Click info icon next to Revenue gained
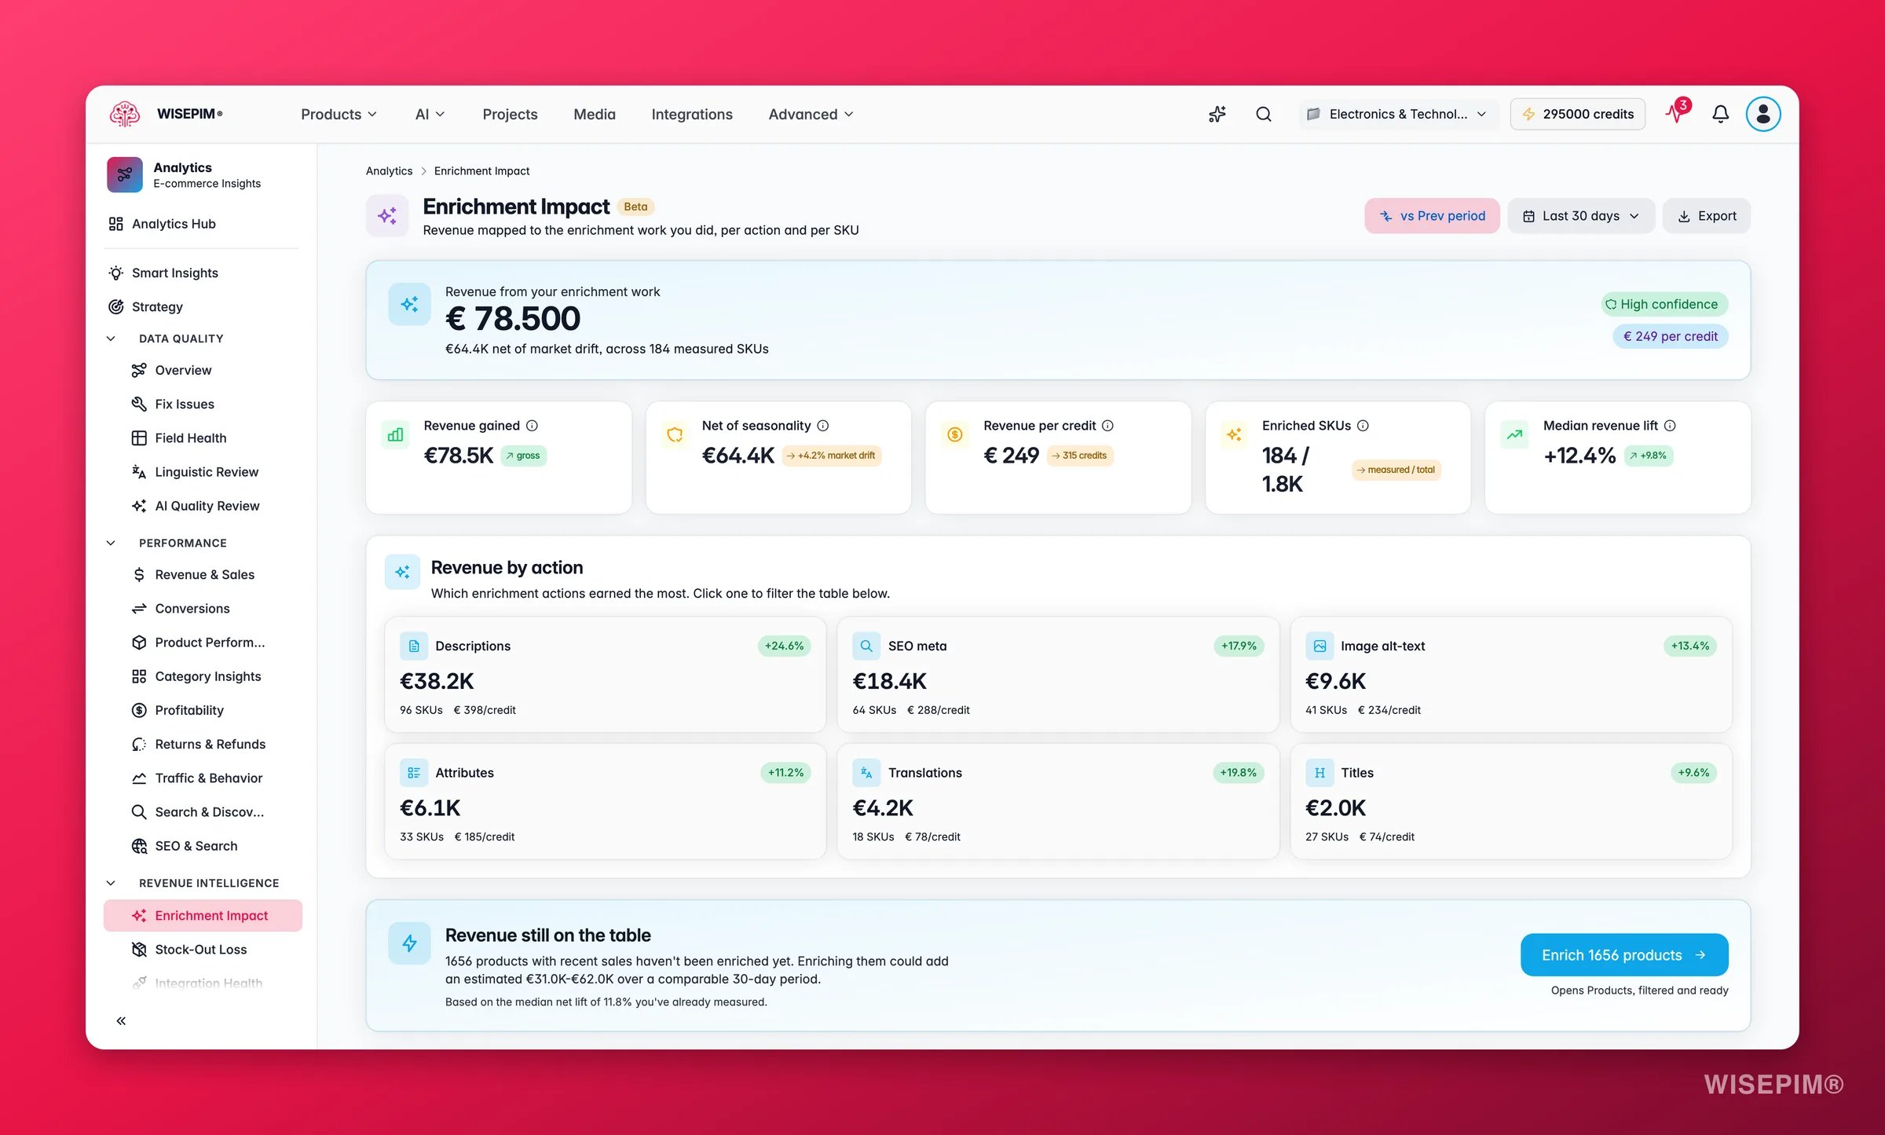The width and height of the screenshot is (1885, 1135). pos(532,425)
